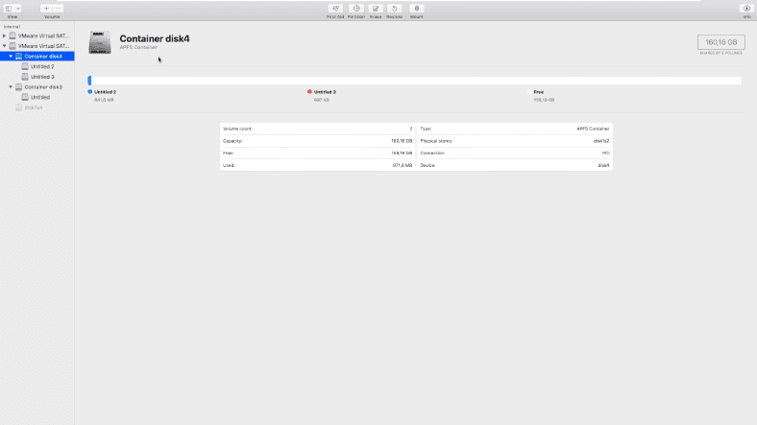Click the Device row label

point(427,165)
